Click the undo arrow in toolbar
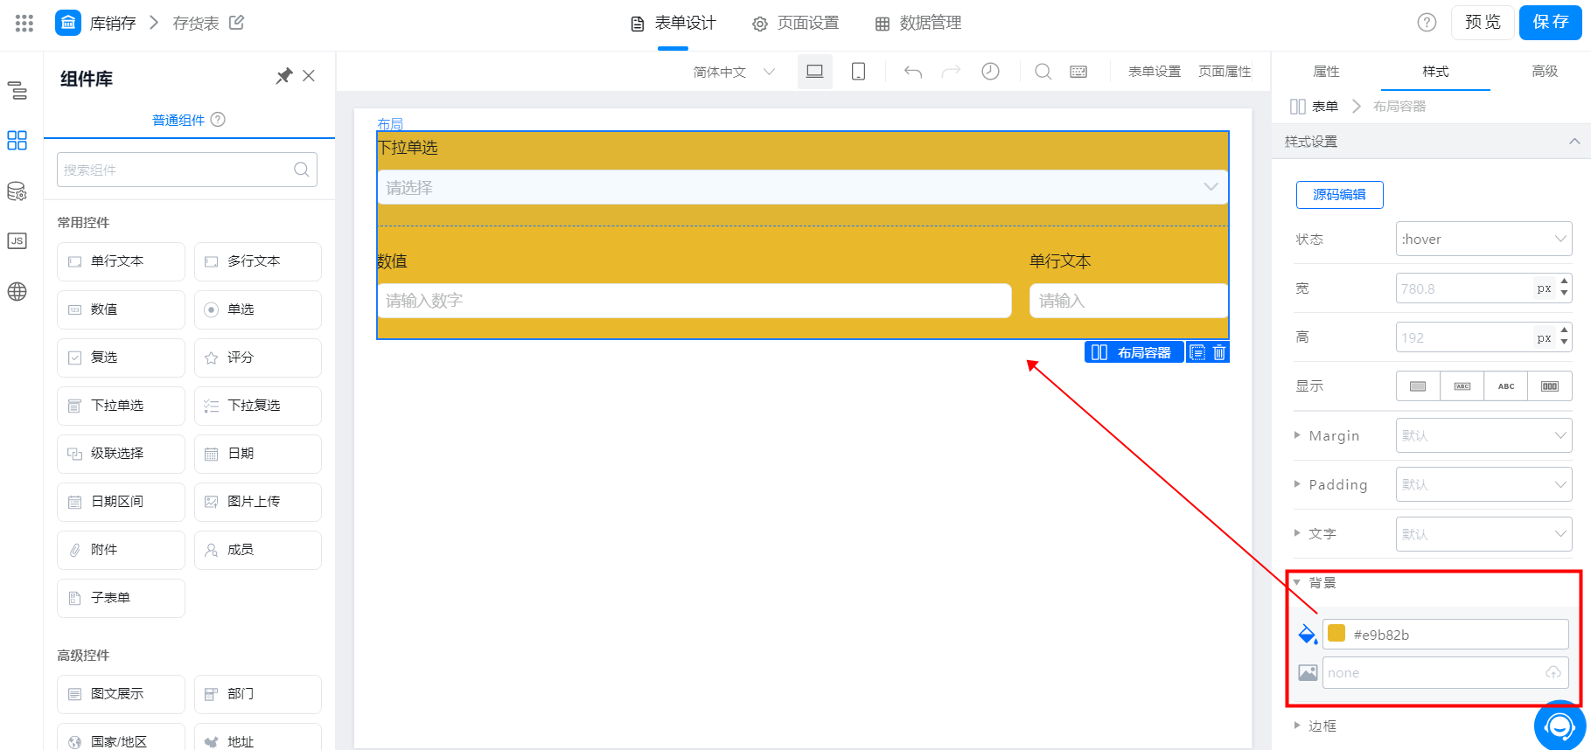Screen dimensions: 1591x750 pos(913,72)
